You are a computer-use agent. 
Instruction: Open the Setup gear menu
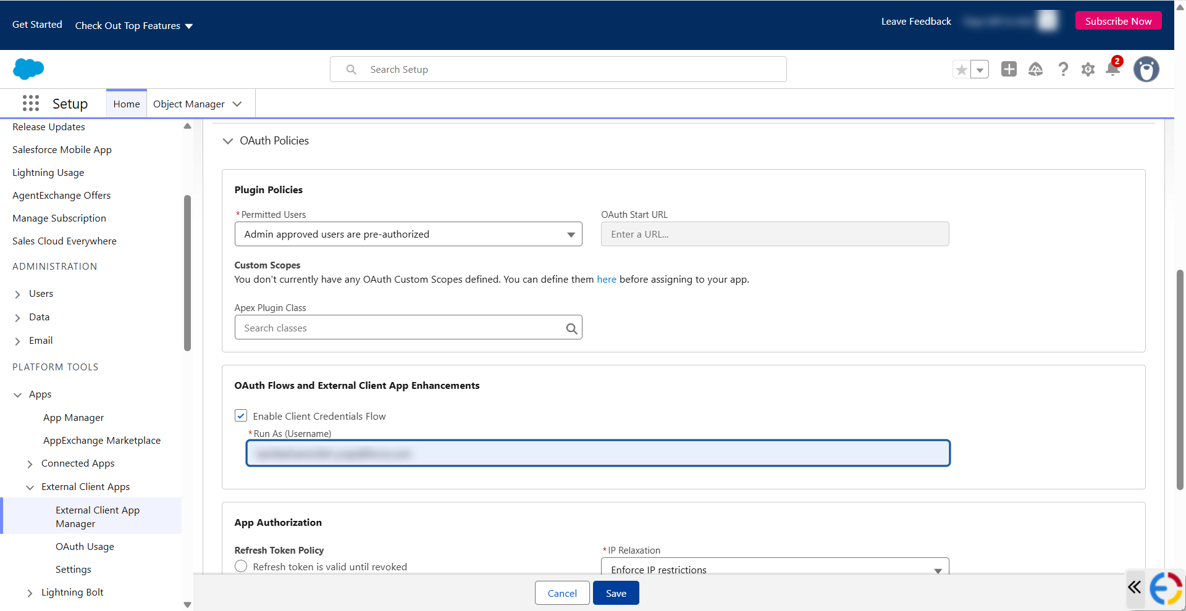[x=1088, y=69]
